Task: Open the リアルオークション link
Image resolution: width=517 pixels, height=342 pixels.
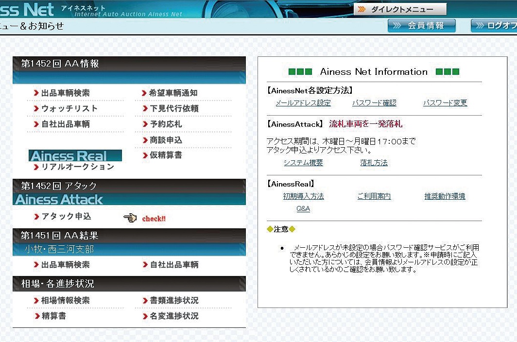Action: [x=74, y=167]
